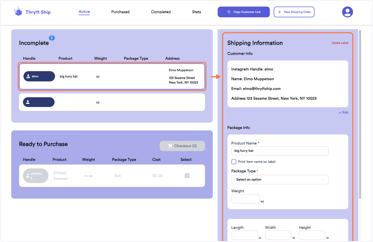
Task: Click the Ready to Purchase heading
Action: point(43,144)
